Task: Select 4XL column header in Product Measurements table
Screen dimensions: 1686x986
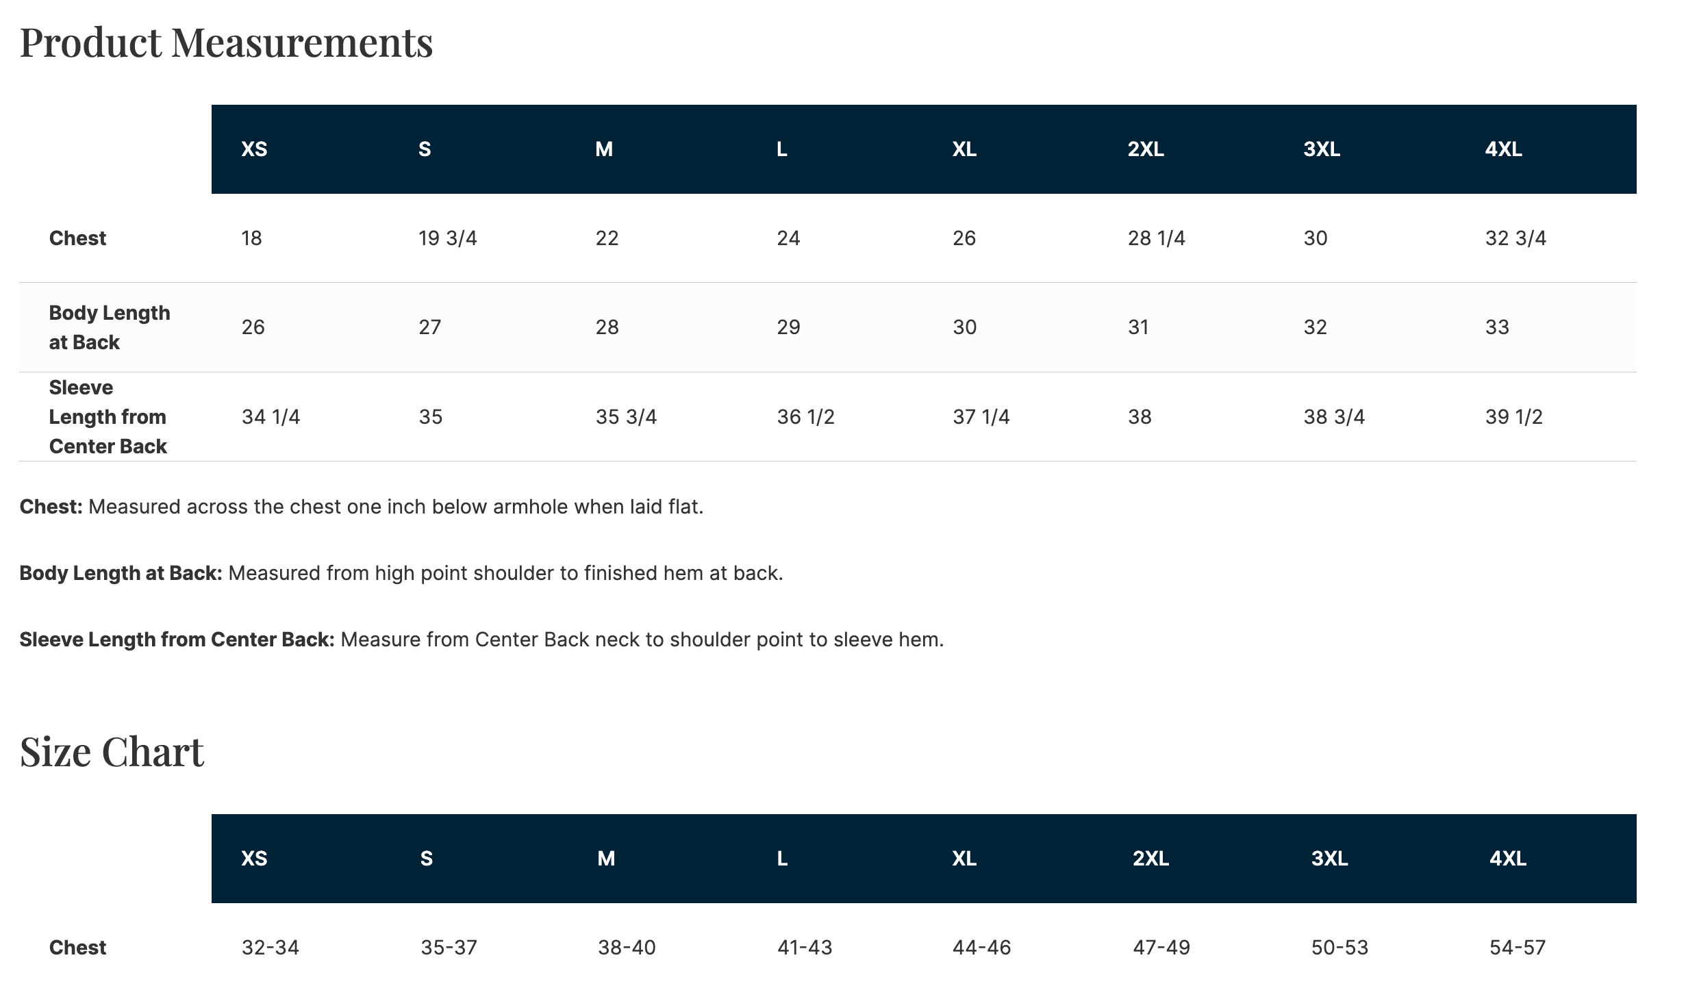Action: point(1503,149)
